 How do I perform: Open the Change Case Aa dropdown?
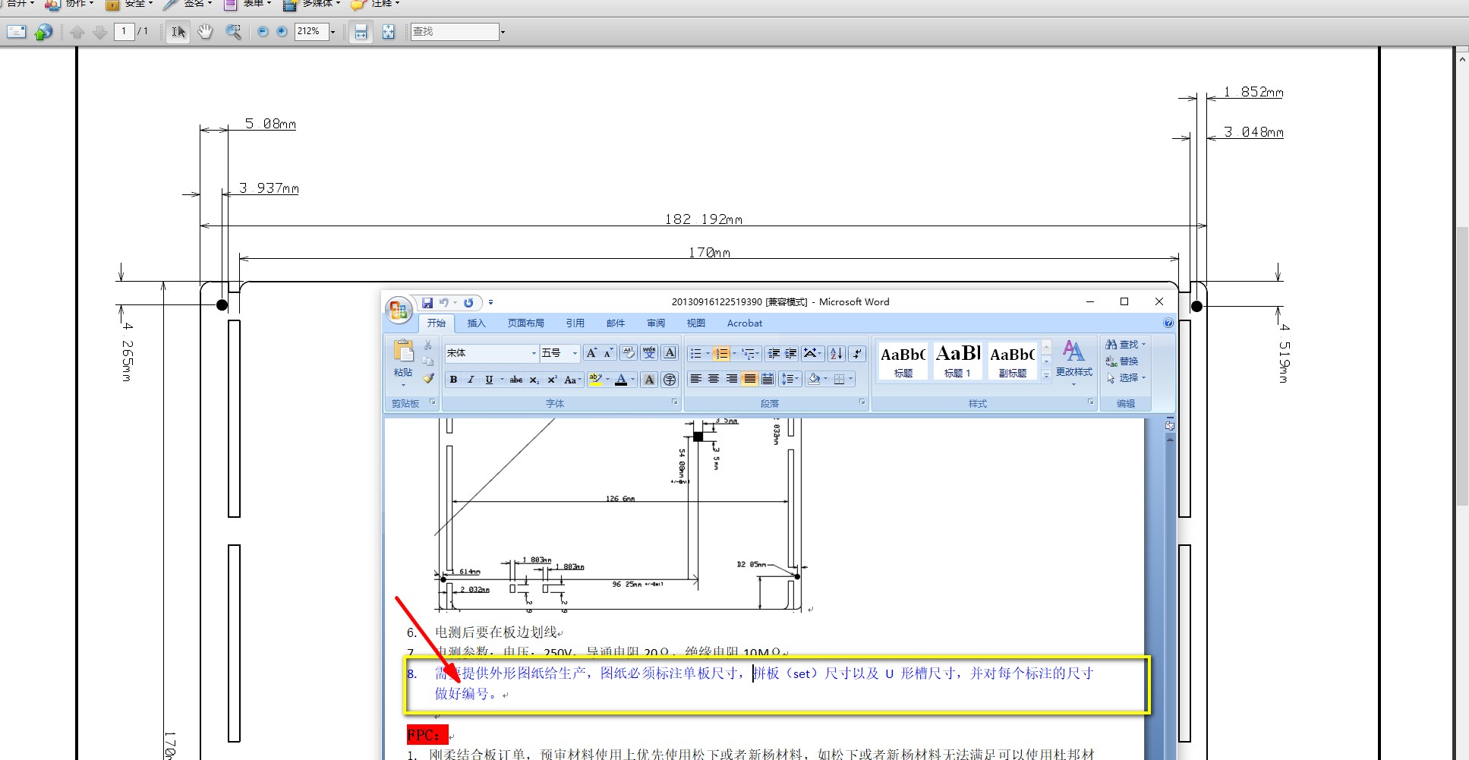tap(572, 380)
